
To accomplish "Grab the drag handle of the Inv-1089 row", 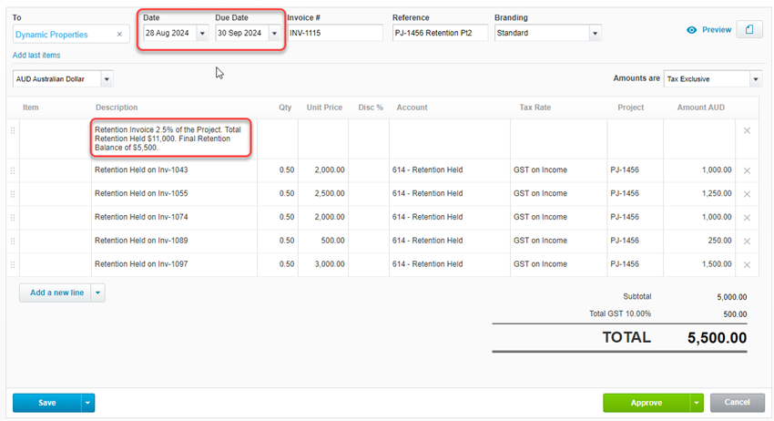I will [13, 241].
